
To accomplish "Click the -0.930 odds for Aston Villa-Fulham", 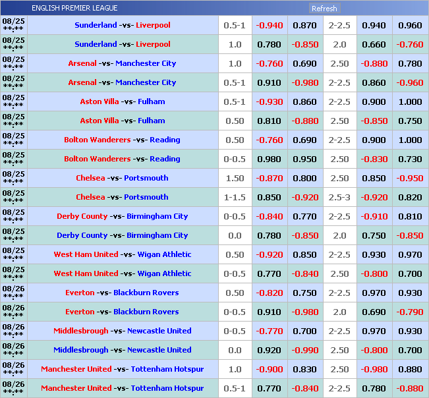I will [269, 102].
